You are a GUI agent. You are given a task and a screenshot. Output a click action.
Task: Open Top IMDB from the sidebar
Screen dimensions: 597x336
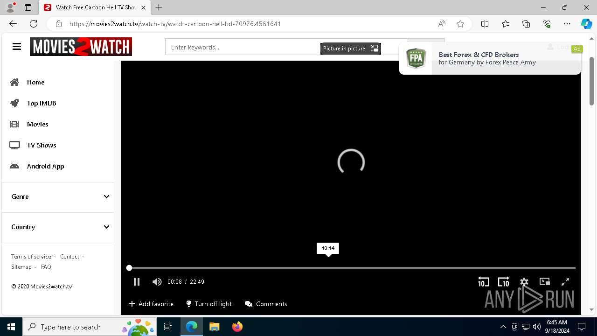point(33,103)
